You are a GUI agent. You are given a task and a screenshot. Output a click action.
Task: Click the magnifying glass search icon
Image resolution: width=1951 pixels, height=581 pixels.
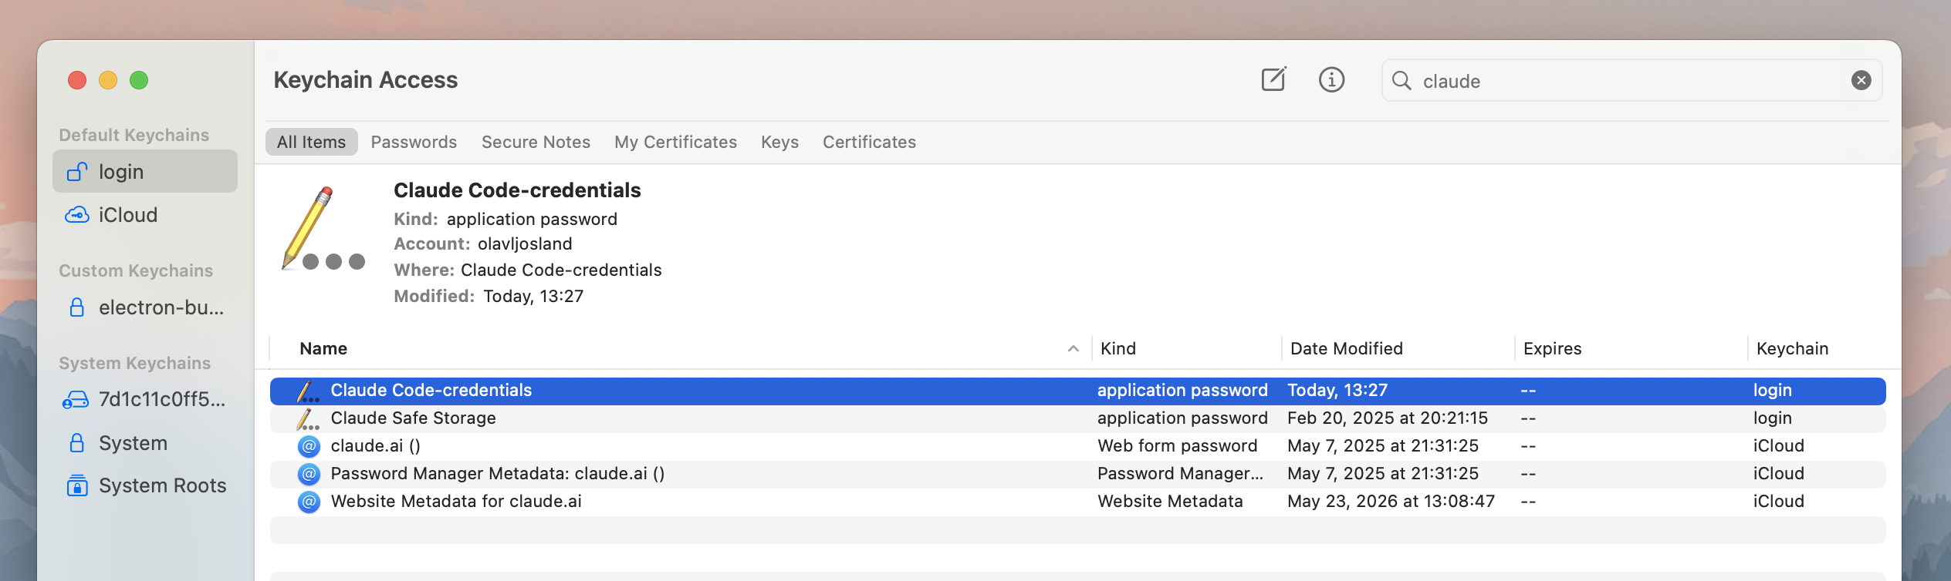(1402, 80)
